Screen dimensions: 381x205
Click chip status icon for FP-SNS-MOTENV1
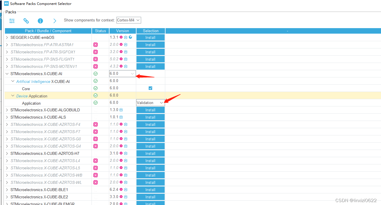click(x=96, y=66)
